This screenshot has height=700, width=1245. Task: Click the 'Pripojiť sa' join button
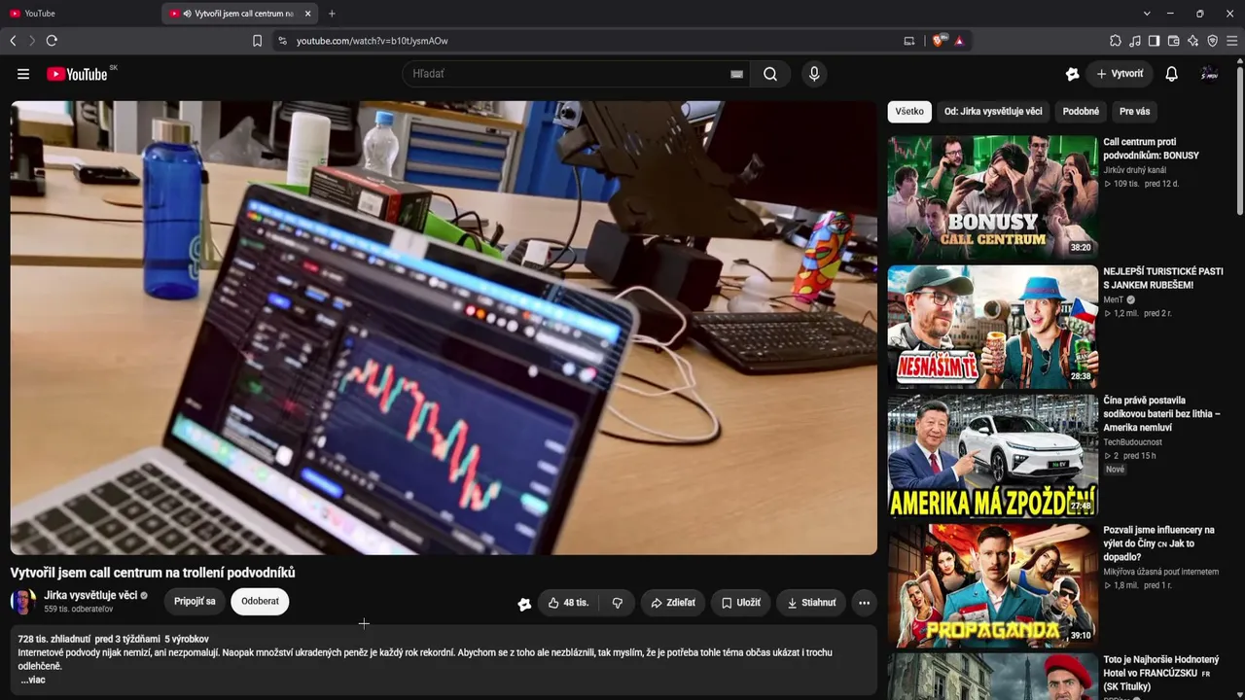point(195,602)
